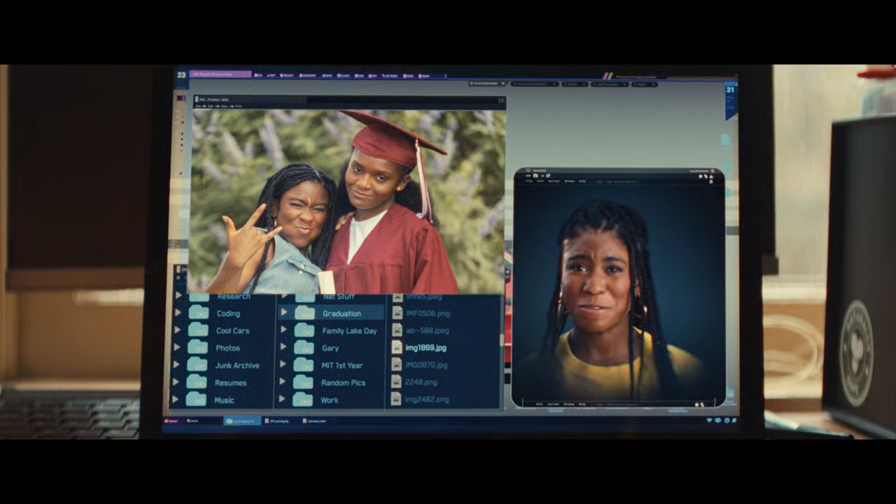Expand the Coding folder arrow
Screen dimensions: 896x504
click(178, 313)
